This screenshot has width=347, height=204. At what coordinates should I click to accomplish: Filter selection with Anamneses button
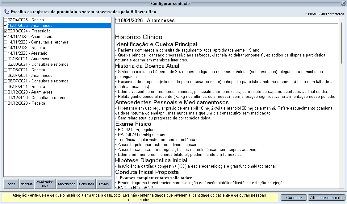click(x=67, y=184)
